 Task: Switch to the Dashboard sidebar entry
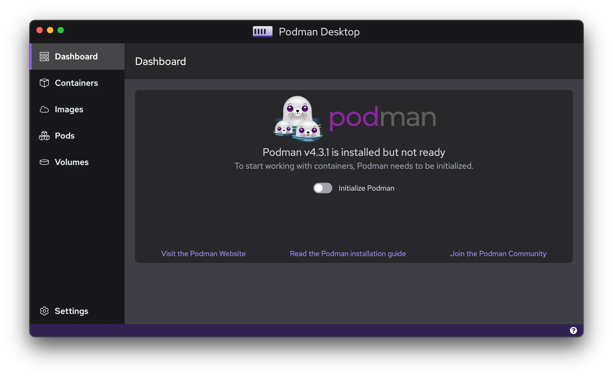pyautogui.click(x=76, y=56)
